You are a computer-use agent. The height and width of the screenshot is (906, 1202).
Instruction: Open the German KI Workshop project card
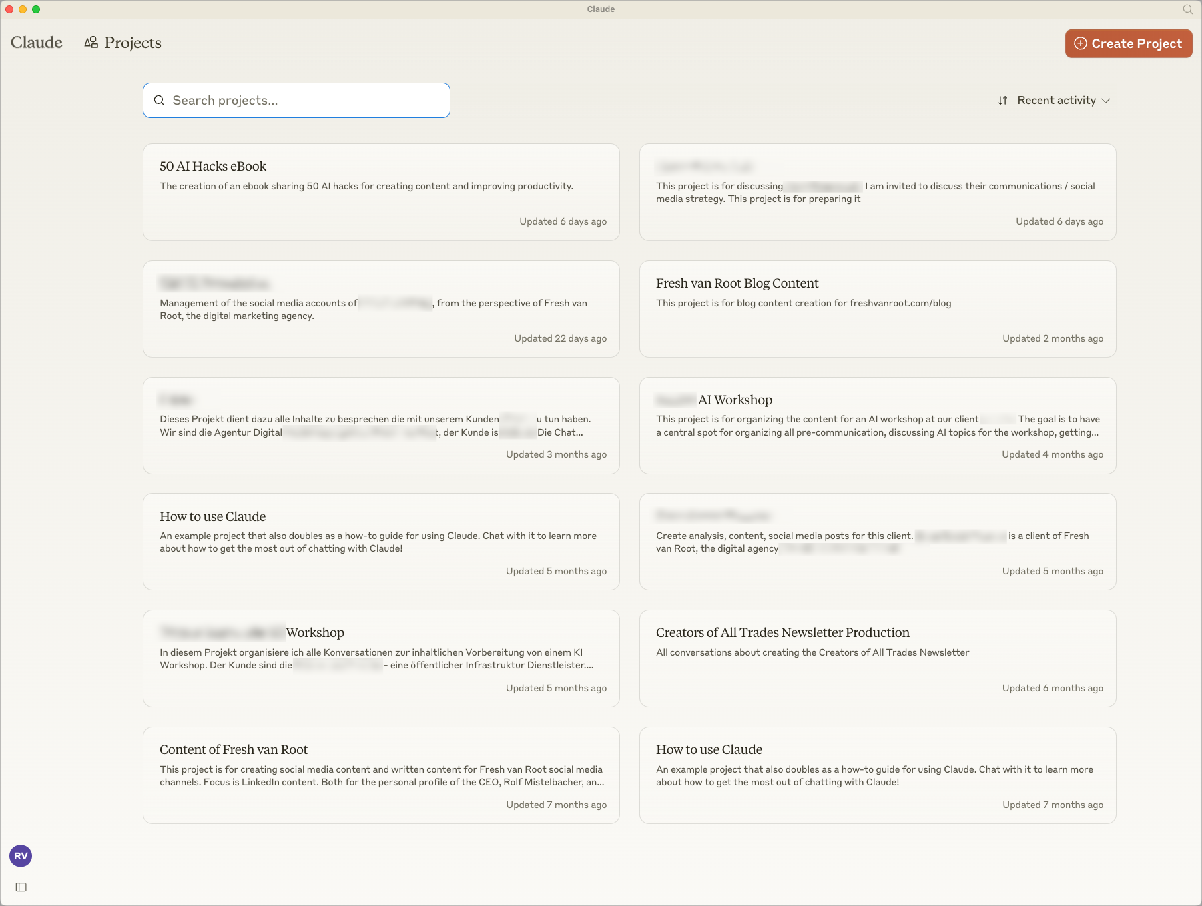click(x=381, y=658)
